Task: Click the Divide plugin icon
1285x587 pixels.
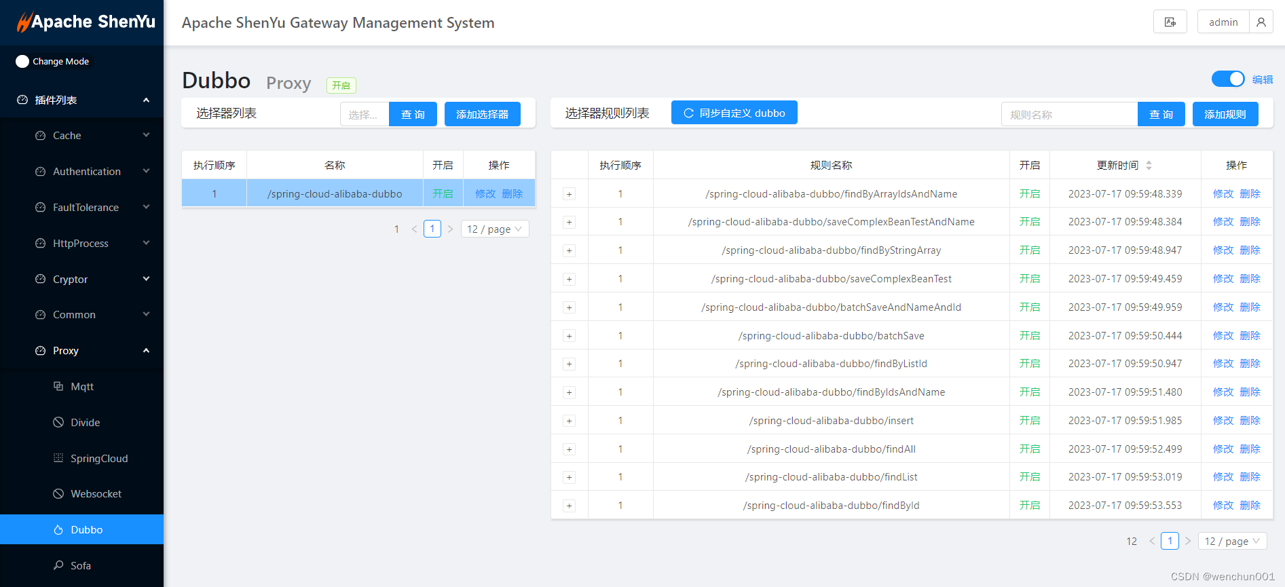Action: click(58, 422)
